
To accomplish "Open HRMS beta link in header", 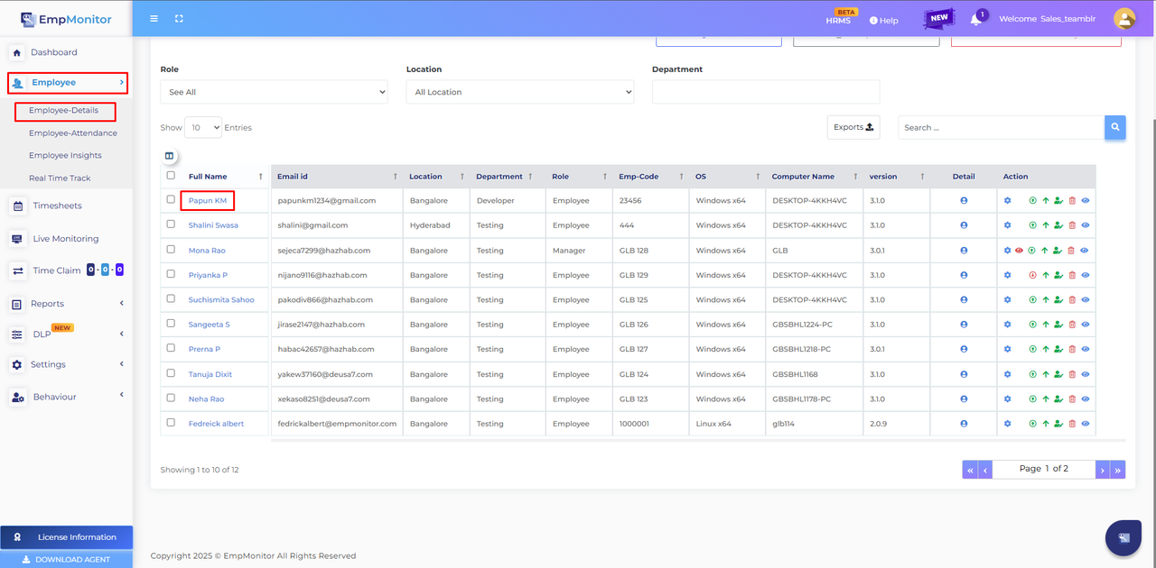I will 838,20.
